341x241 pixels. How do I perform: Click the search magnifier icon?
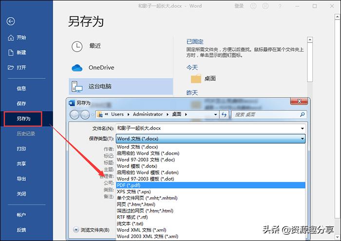302,114
